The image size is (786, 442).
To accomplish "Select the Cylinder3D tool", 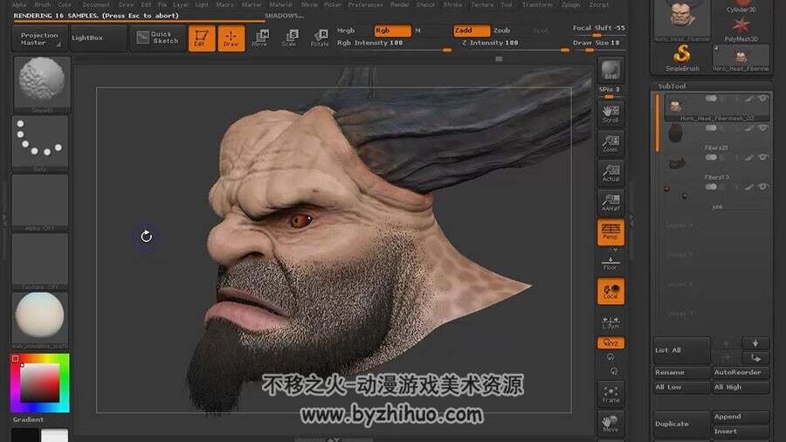I will click(741, 6).
